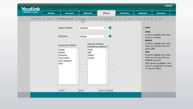Open the Voice submenu
This screenshot has width=193, height=109.
121,19
